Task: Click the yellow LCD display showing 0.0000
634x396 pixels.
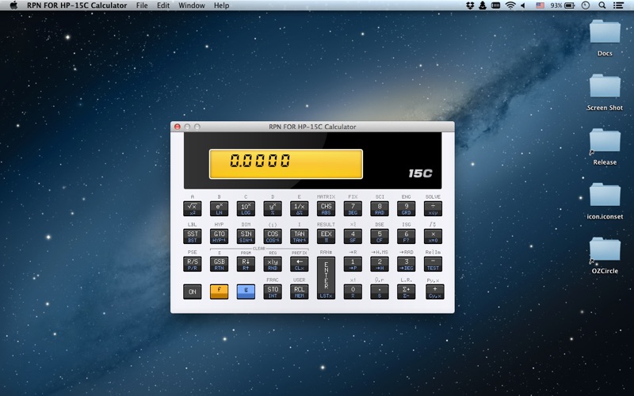Action: pyautogui.click(x=286, y=164)
